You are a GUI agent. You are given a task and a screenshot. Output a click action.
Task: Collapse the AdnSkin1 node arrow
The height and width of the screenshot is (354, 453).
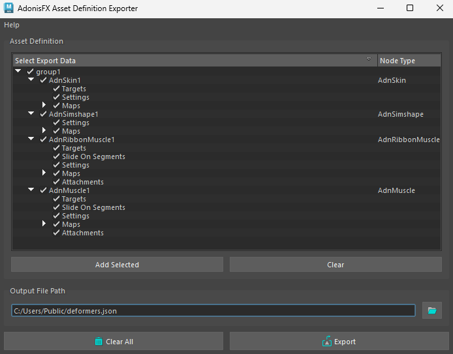point(31,80)
